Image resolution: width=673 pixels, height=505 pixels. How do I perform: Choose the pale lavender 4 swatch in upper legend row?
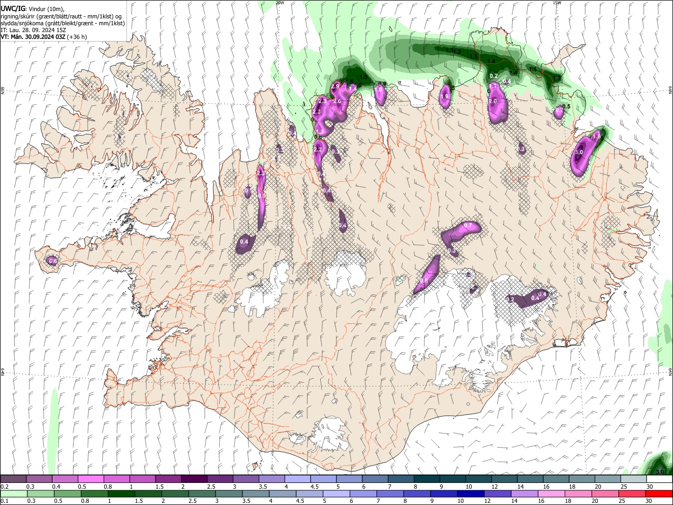click(298, 479)
